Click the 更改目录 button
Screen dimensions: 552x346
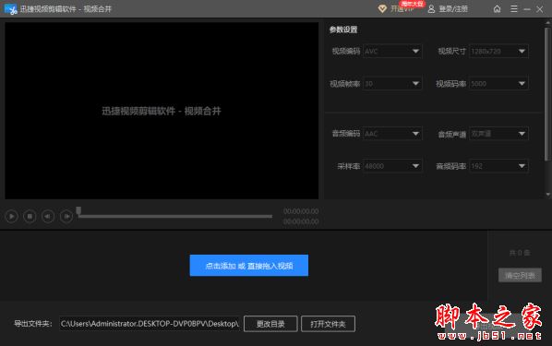click(x=270, y=324)
